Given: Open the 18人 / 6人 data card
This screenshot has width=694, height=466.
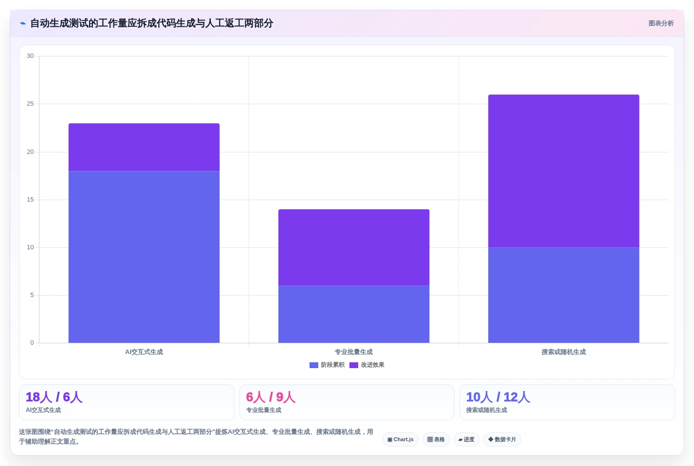Looking at the screenshot, I should click(127, 402).
